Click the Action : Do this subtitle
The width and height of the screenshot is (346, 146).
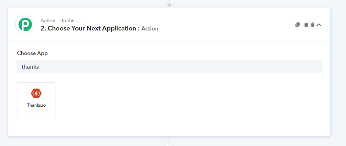61,21
